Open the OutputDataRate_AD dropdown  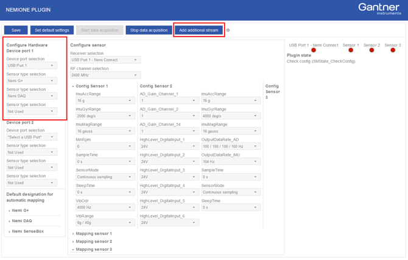tap(231, 146)
